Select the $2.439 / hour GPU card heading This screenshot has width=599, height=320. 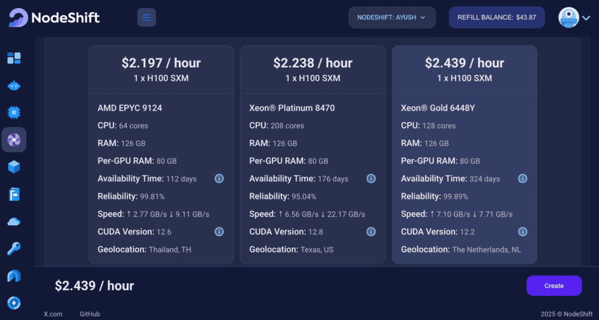(x=464, y=63)
